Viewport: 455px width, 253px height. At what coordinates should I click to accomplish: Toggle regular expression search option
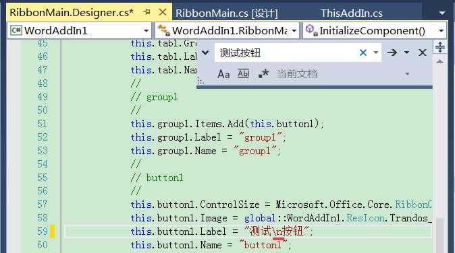tap(263, 74)
